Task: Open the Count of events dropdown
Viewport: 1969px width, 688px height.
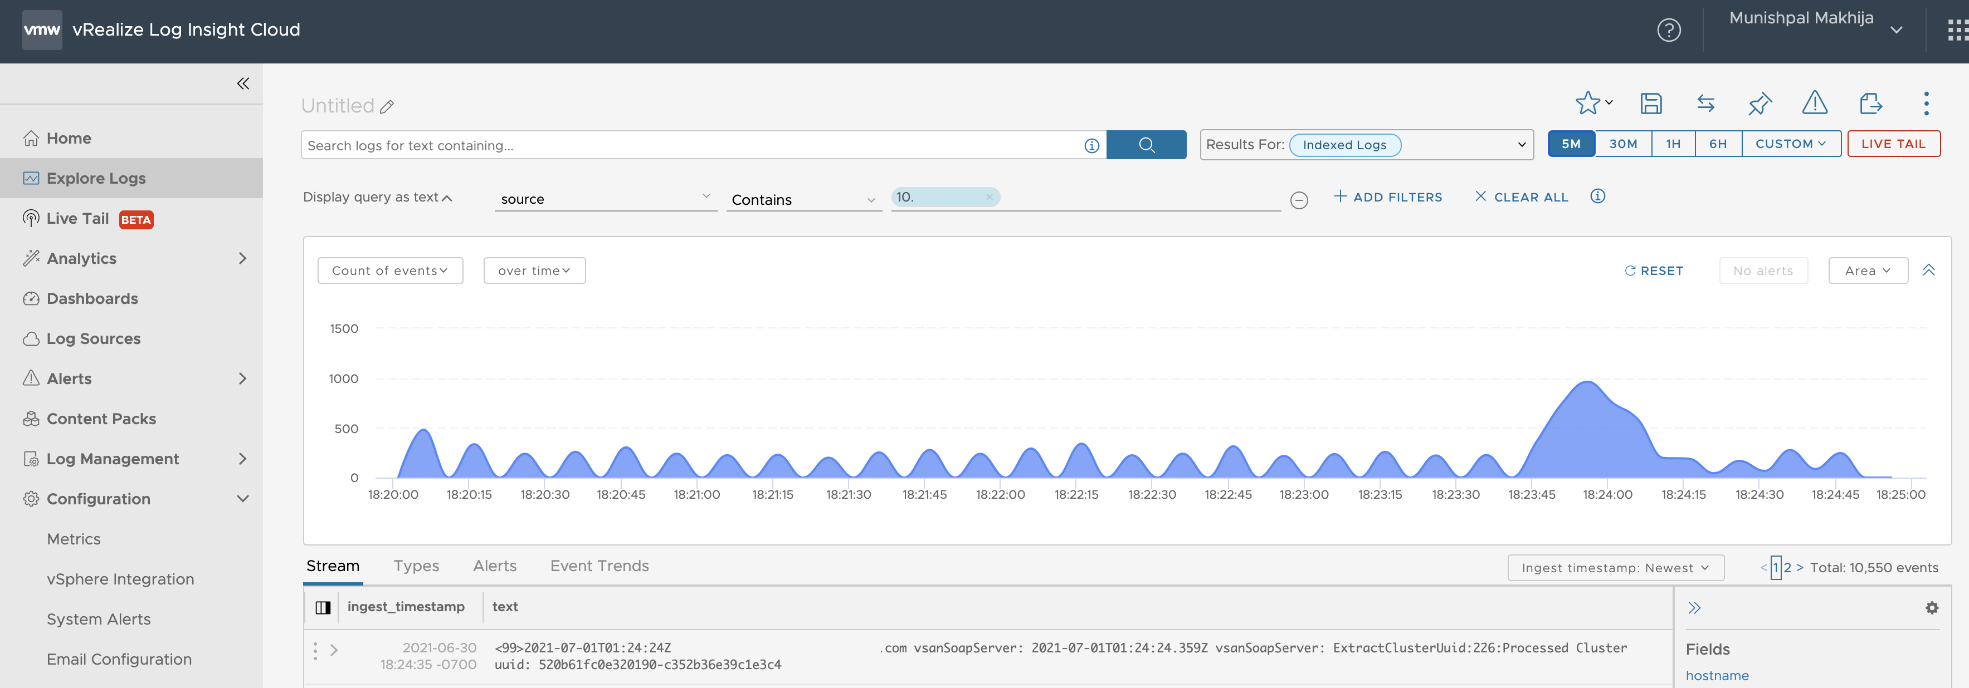Action: pos(390,271)
